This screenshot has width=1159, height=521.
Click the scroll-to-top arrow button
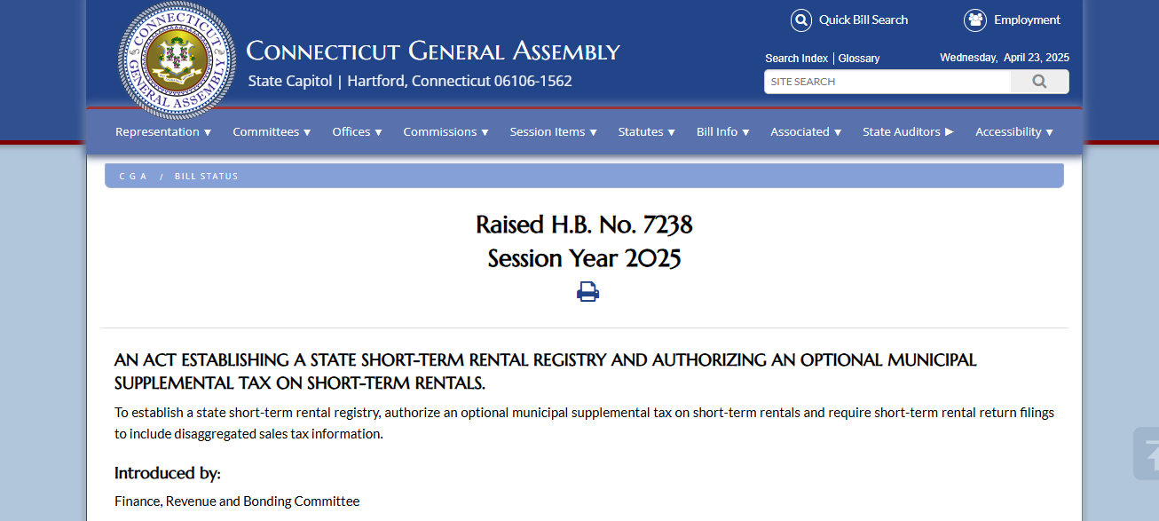point(1147,454)
